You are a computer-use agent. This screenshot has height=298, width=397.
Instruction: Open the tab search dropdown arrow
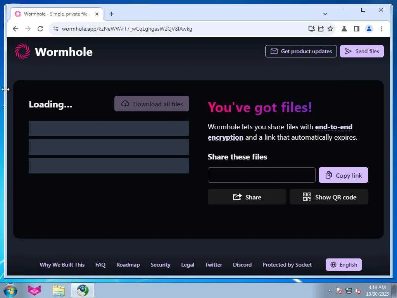(325, 14)
